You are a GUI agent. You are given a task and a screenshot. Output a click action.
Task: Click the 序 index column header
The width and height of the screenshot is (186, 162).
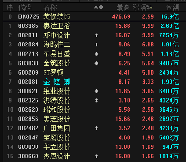(x=10, y=8)
